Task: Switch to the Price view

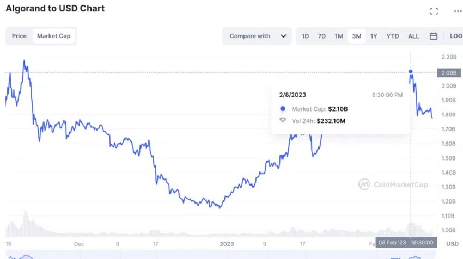Action: click(19, 36)
